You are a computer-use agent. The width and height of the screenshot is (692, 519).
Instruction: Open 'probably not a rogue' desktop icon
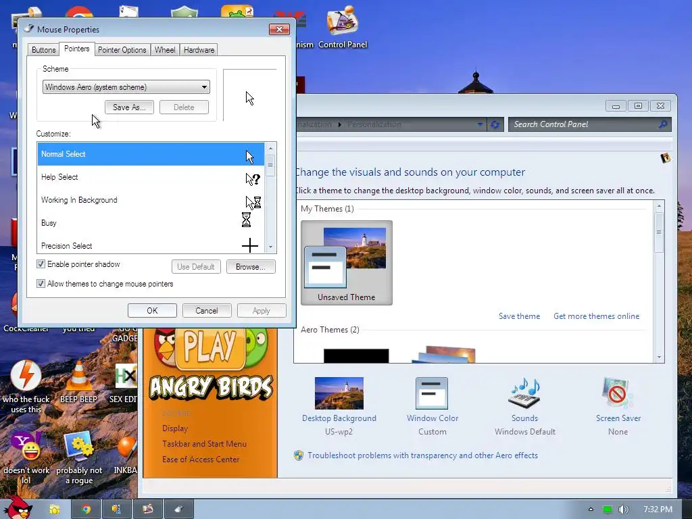pyautogui.click(x=79, y=458)
